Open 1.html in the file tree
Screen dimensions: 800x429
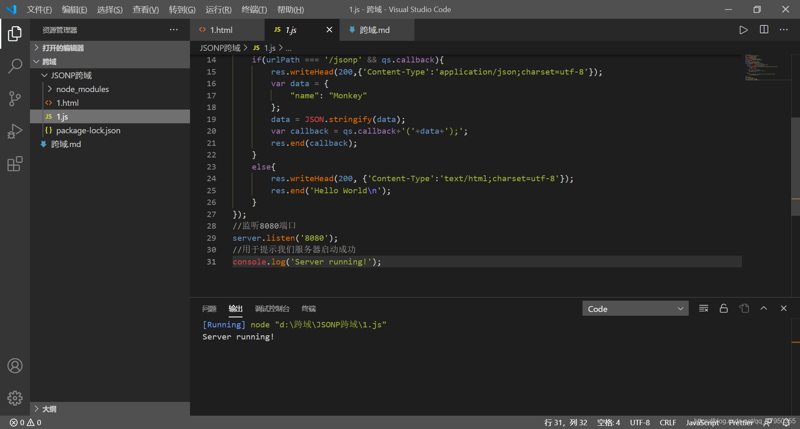(x=110, y=103)
